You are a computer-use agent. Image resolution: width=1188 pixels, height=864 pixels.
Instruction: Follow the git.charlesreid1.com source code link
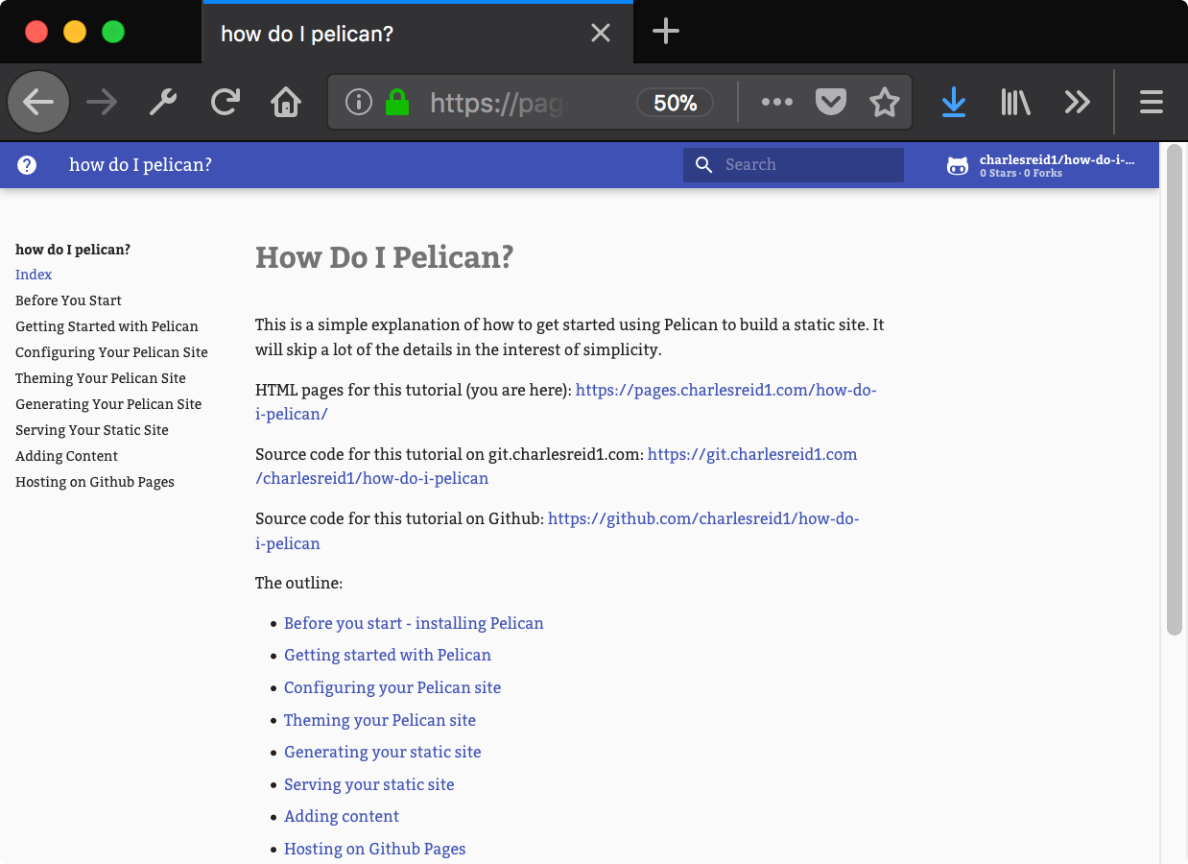[752, 454]
